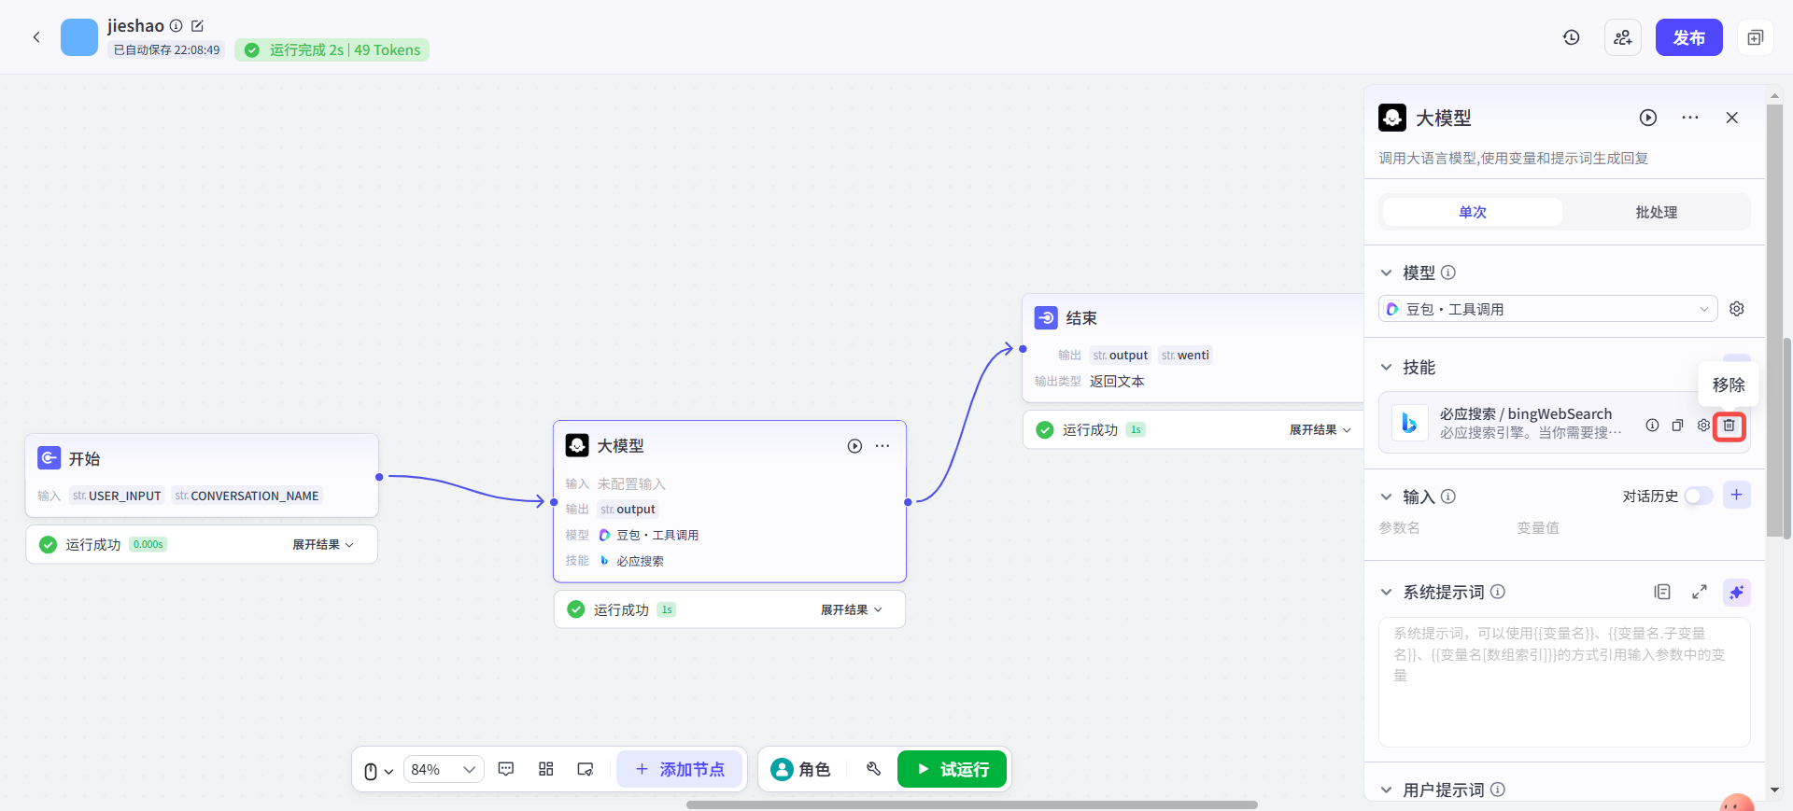Viewport: 1793px width, 811px height.
Task: Open collaborators icon in header
Action: coord(1623,37)
